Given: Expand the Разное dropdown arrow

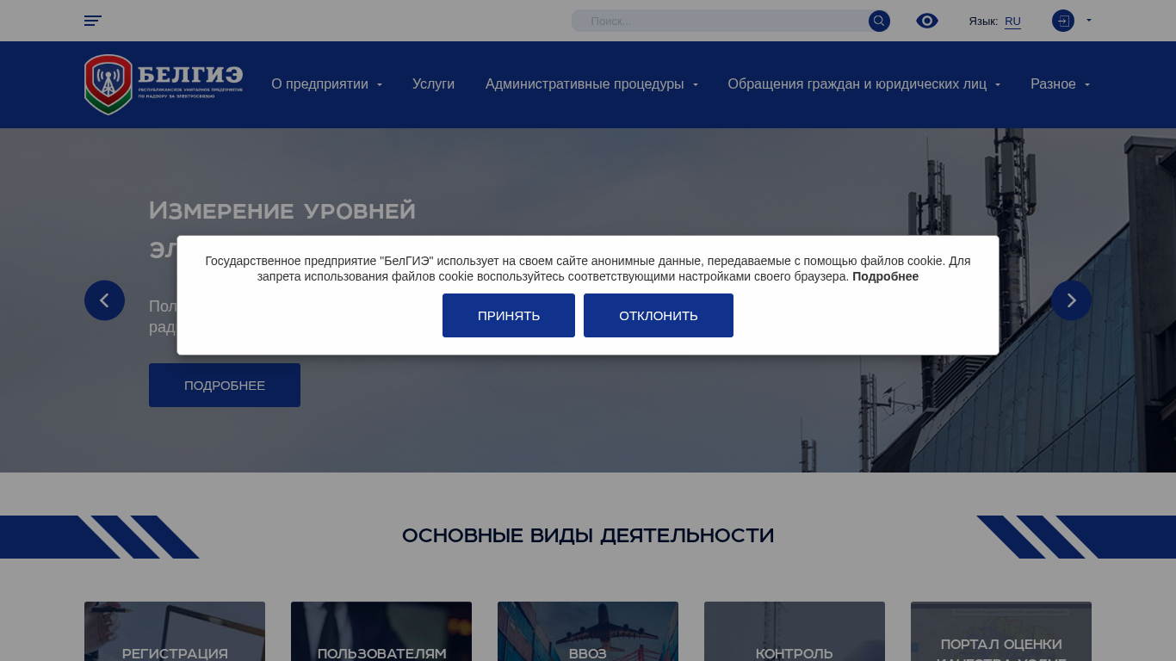Looking at the screenshot, I should [x=1087, y=84].
